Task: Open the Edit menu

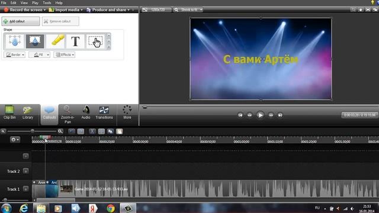Action: (x=13, y=3)
